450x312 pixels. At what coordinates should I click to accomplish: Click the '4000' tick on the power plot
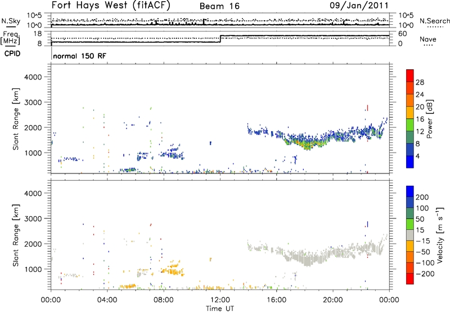[x=33, y=77]
